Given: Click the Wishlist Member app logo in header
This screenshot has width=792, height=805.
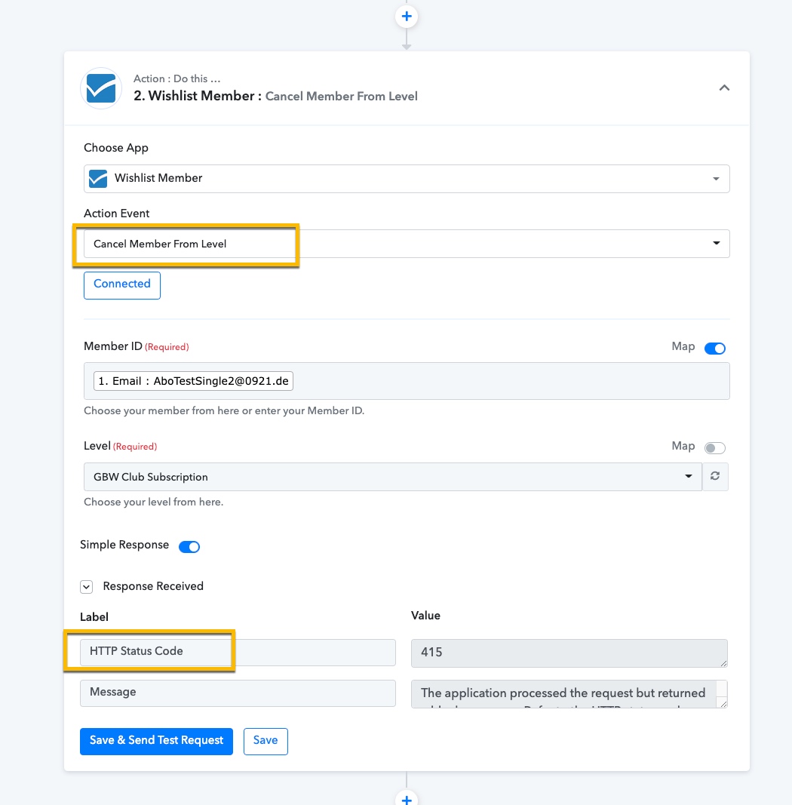Looking at the screenshot, I should coord(101,88).
